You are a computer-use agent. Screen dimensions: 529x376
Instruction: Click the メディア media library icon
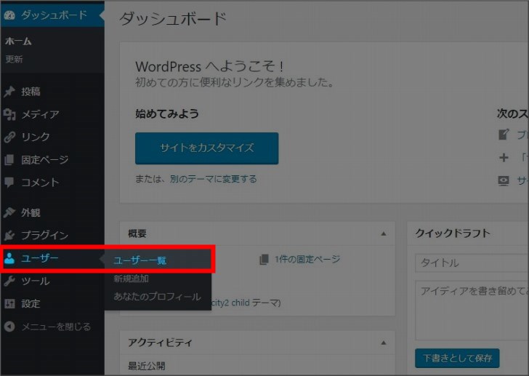point(9,114)
